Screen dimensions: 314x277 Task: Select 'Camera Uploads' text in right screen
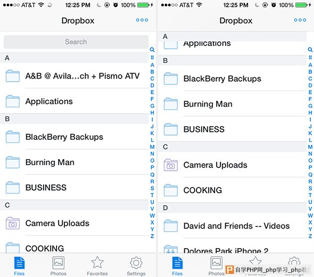pos(215,165)
